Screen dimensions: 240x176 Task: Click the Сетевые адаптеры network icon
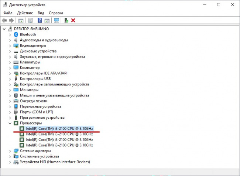click(16, 151)
